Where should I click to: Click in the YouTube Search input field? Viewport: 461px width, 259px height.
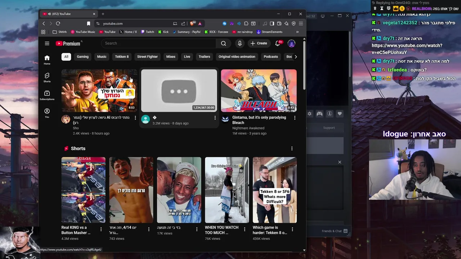159,43
